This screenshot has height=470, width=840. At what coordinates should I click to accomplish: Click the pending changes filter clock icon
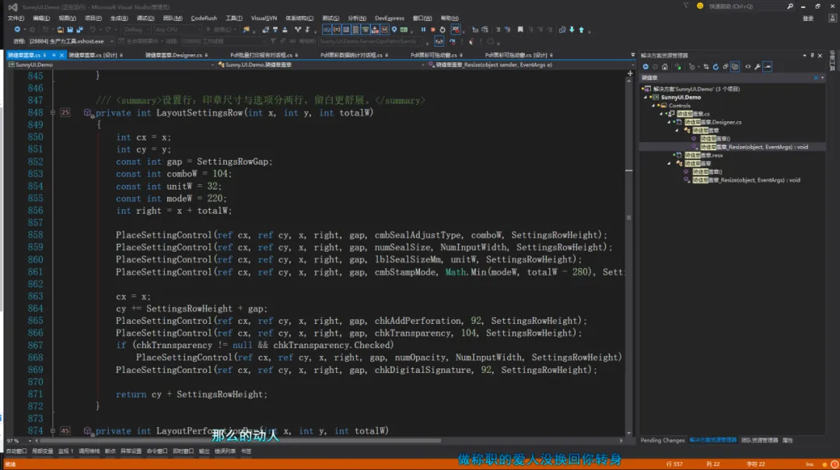pyautogui.click(x=691, y=67)
